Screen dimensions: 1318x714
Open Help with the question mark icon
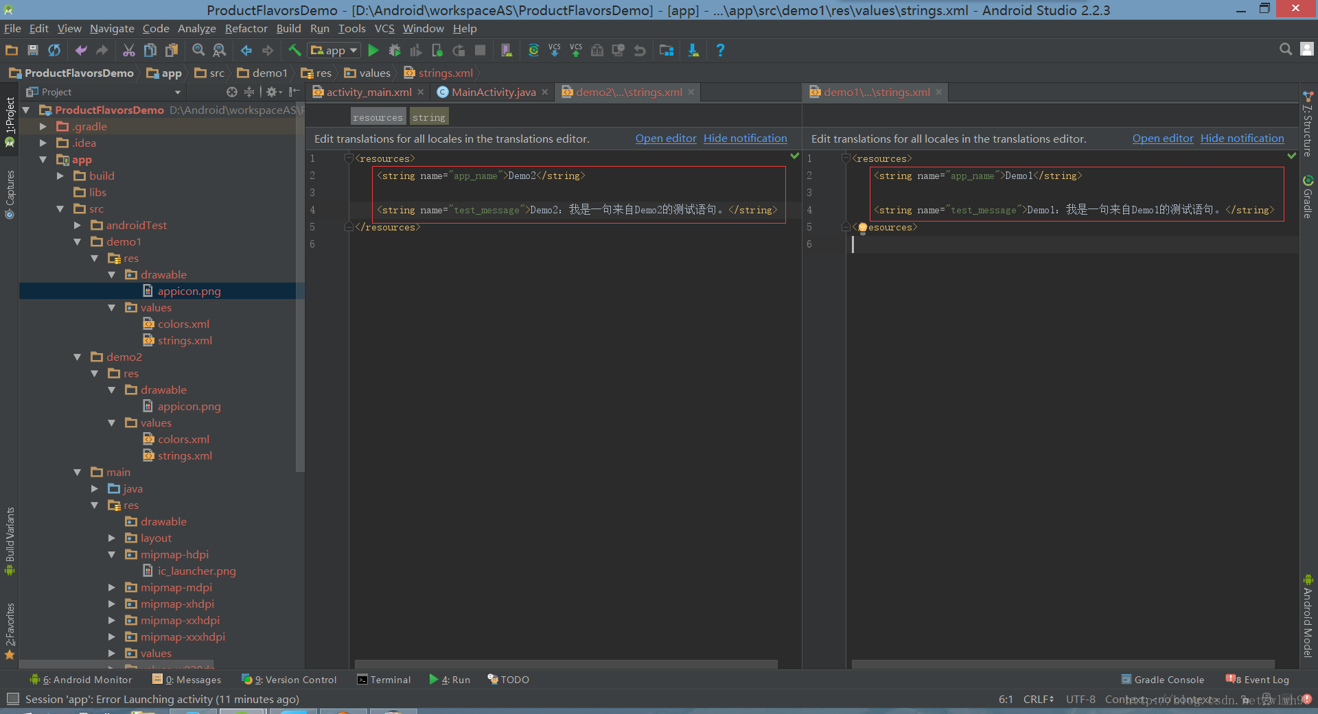pyautogui.click(x=720, y=50)
